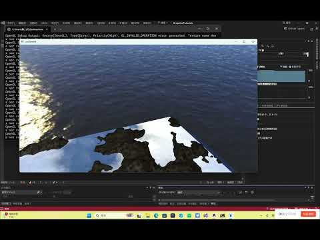Open the Git menu in the menu bar

point(44,23)
